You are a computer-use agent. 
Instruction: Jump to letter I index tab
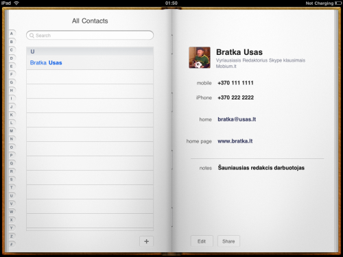tap(12, 99)
